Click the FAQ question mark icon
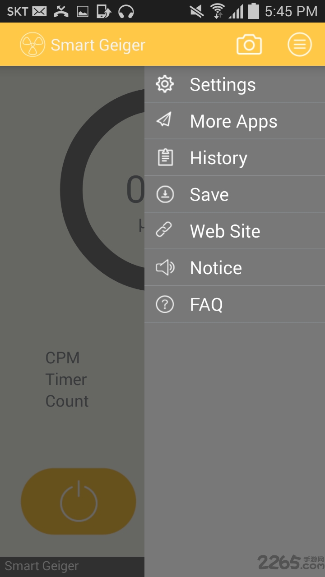The image size is (325, 577). point(165,304)
